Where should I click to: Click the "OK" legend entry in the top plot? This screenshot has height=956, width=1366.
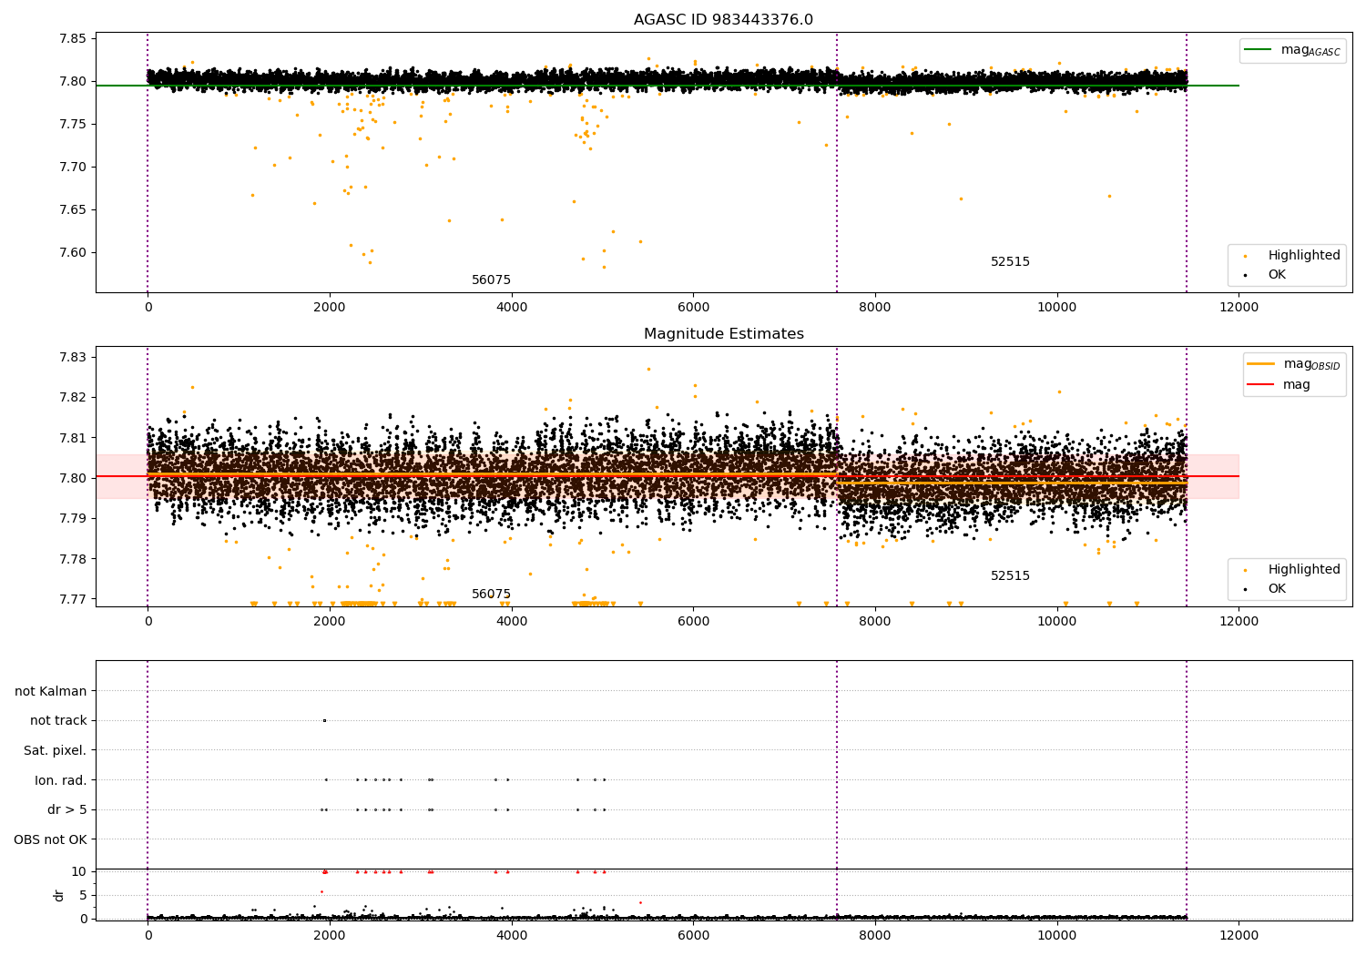point(1277,275)
